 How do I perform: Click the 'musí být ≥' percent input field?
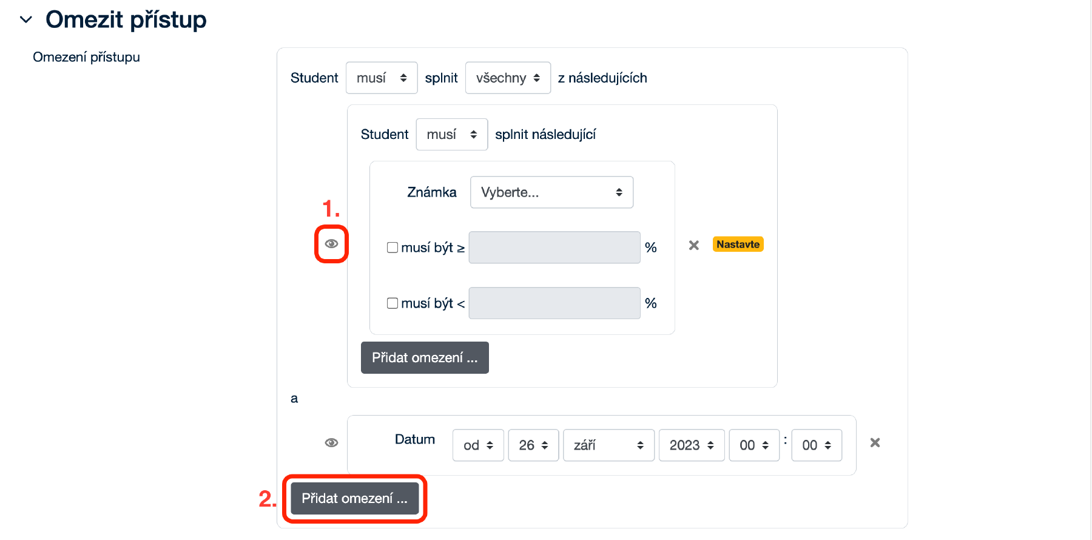[x=554, y=248]
